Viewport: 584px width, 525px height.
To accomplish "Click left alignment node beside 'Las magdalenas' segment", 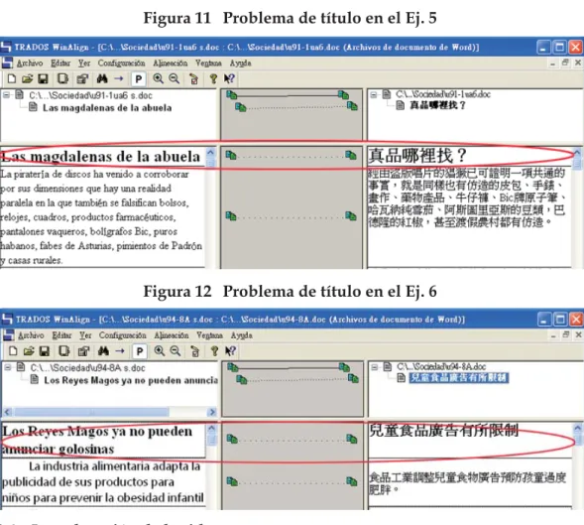I will click(x=231, y=155).
